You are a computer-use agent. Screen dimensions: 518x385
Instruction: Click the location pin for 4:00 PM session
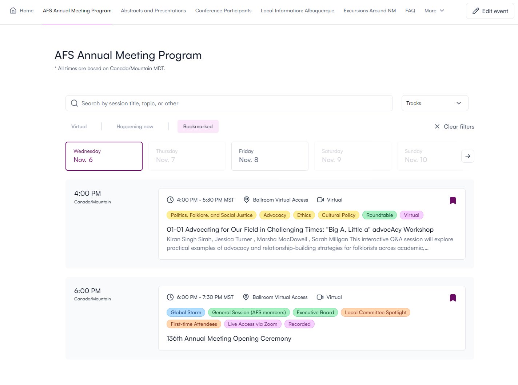click(x=246, y=200)
